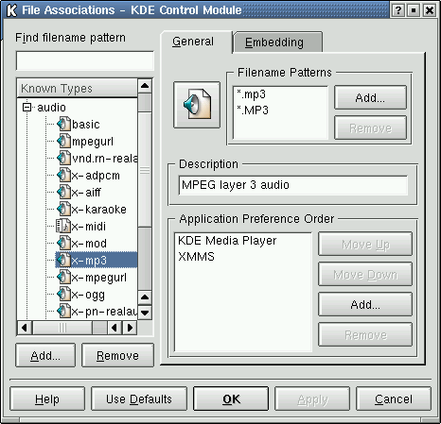Screen dimensions: 441x424
Task: Select the audio category label
Action: point(51,108)
